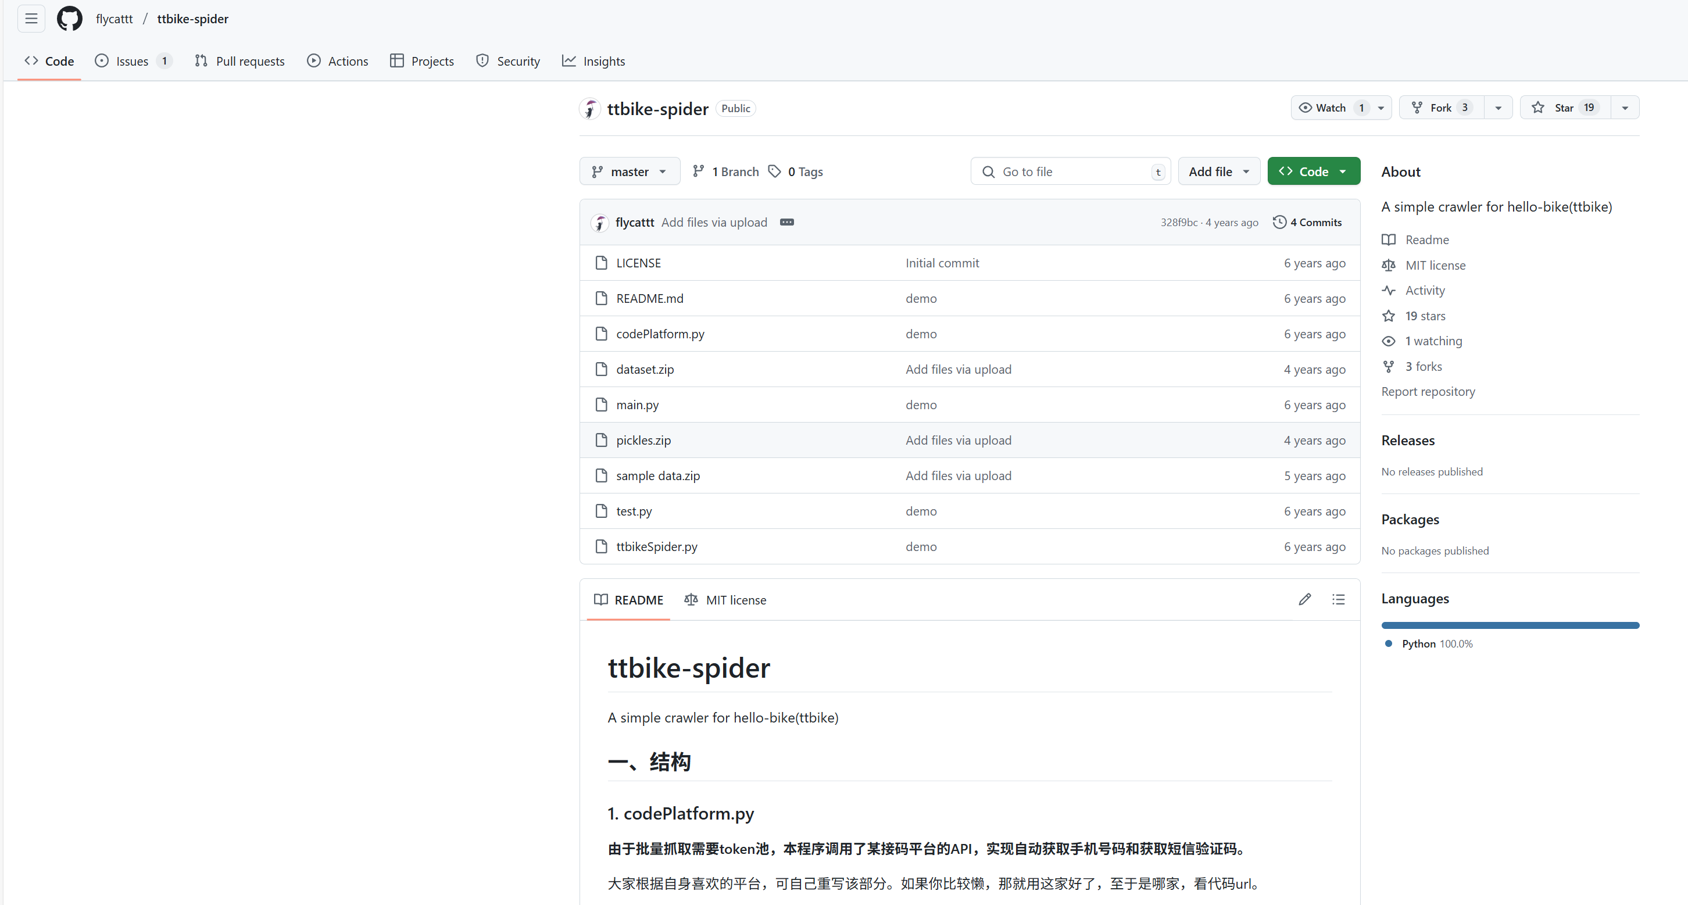Open the master branch dropdown

tap(629, 171)
